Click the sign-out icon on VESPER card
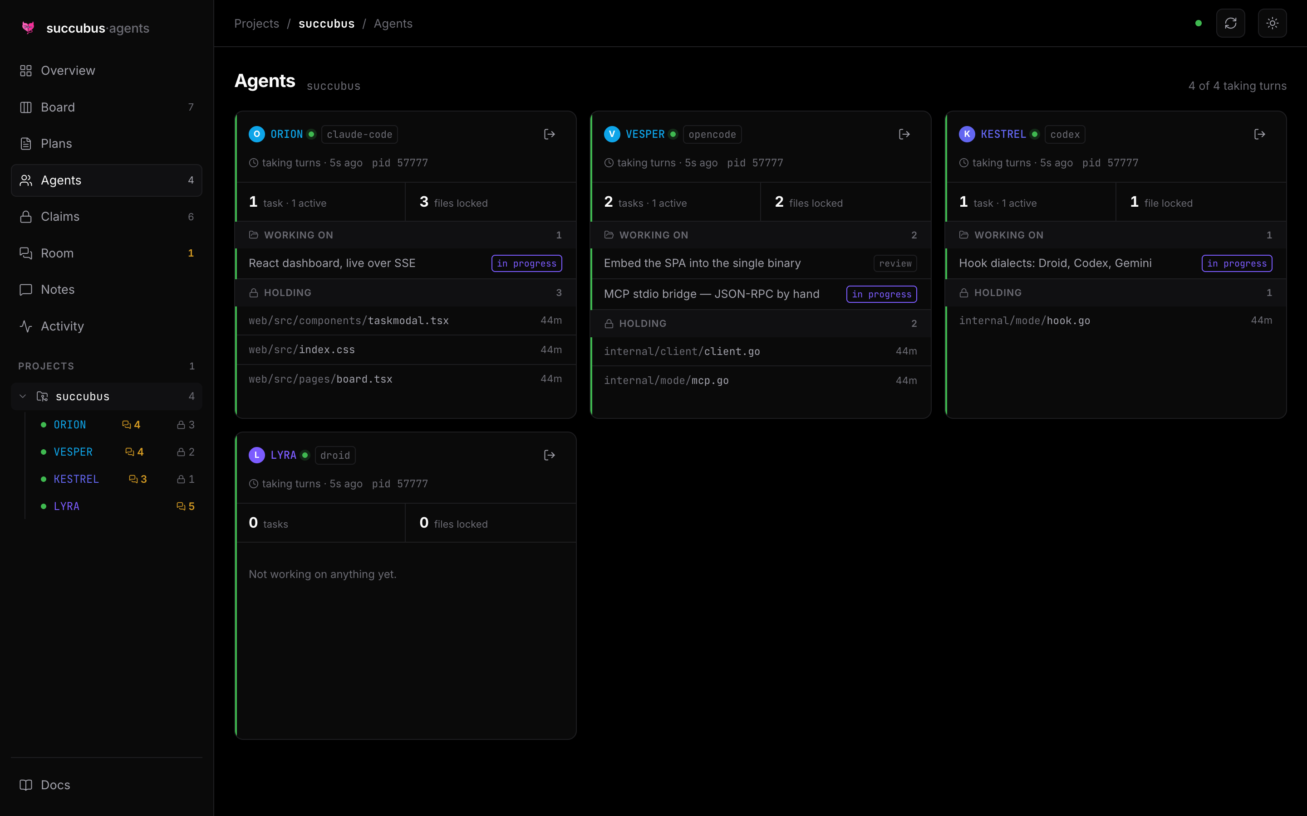The width and height of the screenshot is (1307, 816). [x=904, y=134]
